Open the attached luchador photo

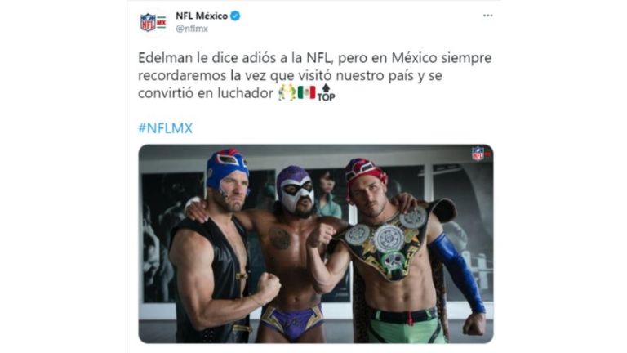click(316, 244)
